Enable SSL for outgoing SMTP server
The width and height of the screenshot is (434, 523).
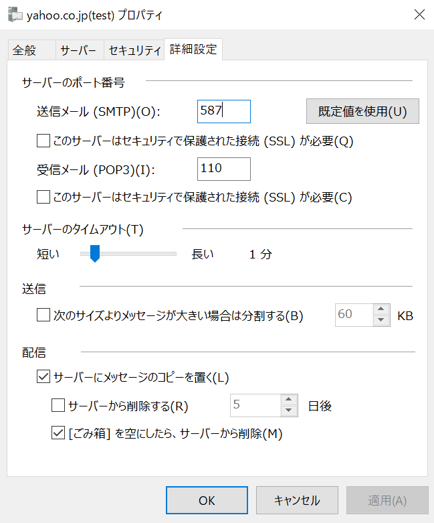coord(43,141)
